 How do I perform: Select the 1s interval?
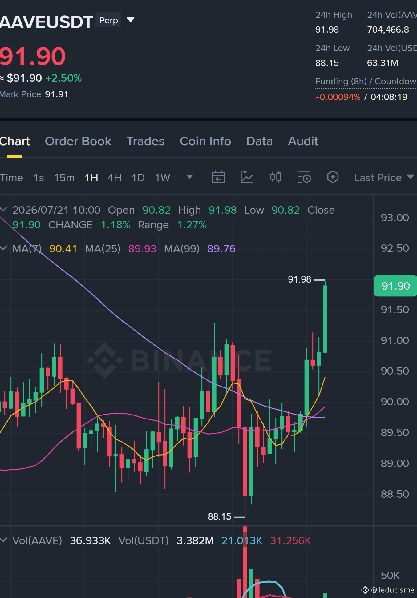pyautogui.click(x=38, y=178)
